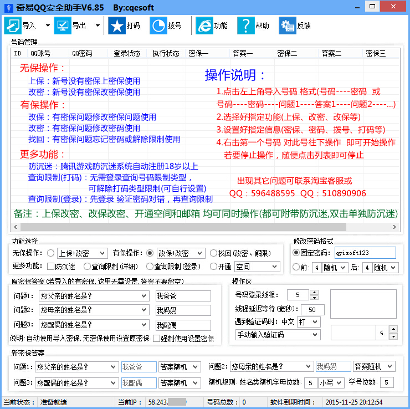
Task: Click the 反馈 feedback gear icon
Action: [x=287, y=25]
